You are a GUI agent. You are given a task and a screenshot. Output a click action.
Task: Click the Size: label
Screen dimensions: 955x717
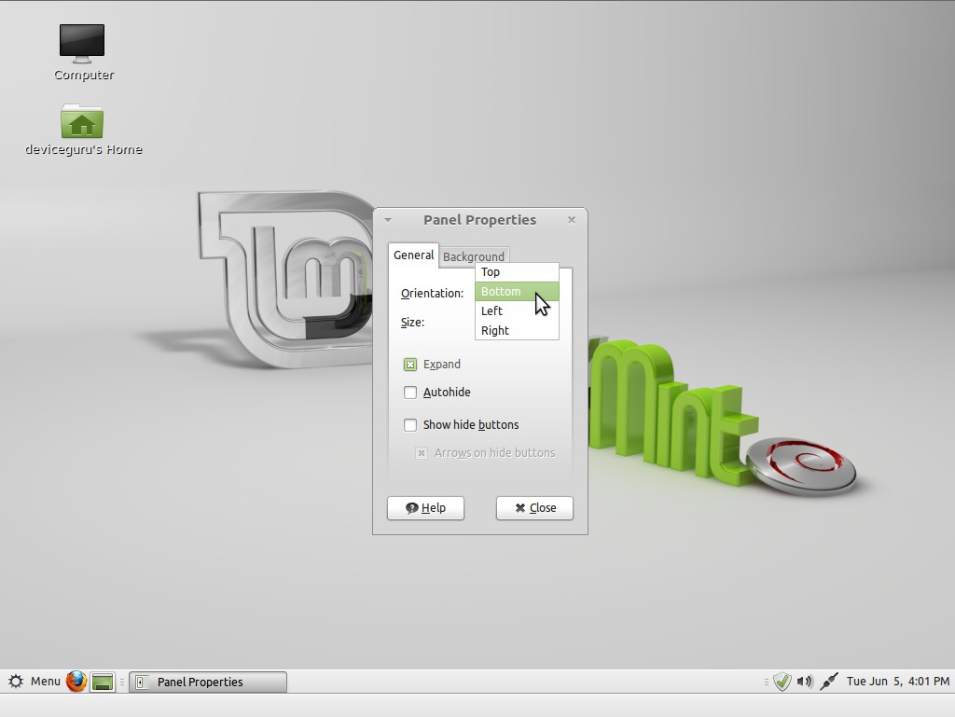pyautogui.click(x=412, y=322)
